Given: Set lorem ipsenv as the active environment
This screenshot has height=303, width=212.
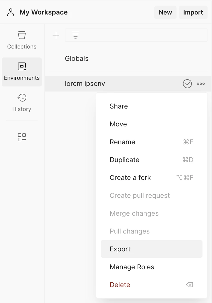Looking at the screenshot, I should click(187, 83).
